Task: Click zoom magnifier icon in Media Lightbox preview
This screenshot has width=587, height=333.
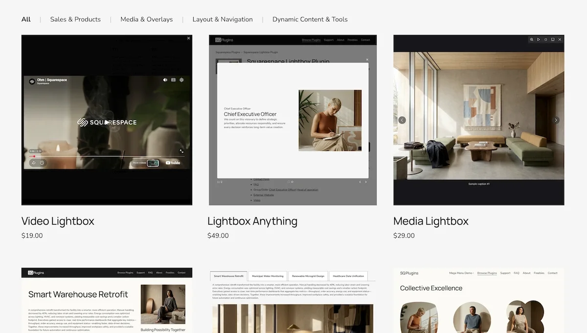Action: [x=532, y=39]
